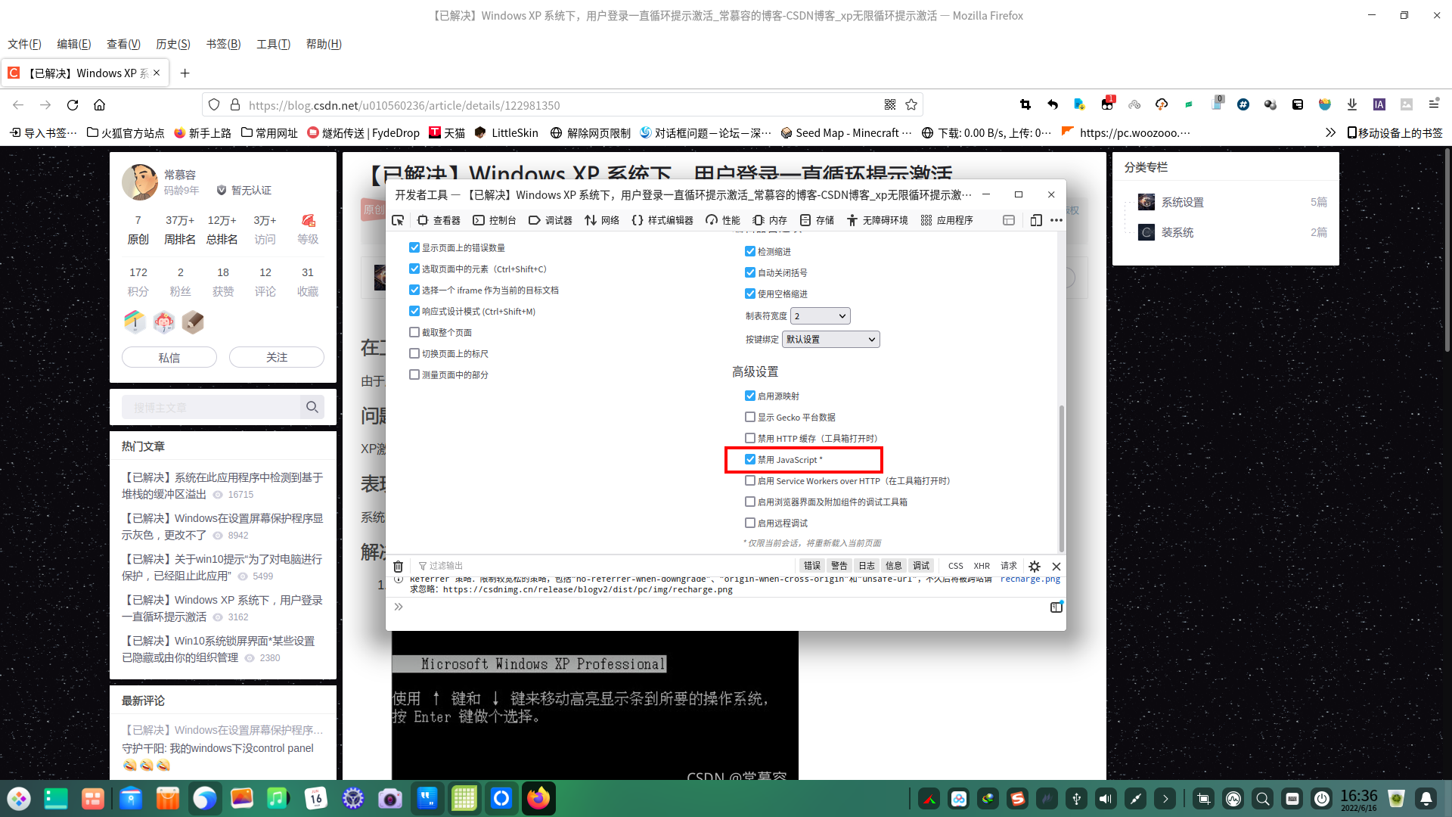Expand the bookmarks toolbar overflow chevron

click(x=1330, y=132)
